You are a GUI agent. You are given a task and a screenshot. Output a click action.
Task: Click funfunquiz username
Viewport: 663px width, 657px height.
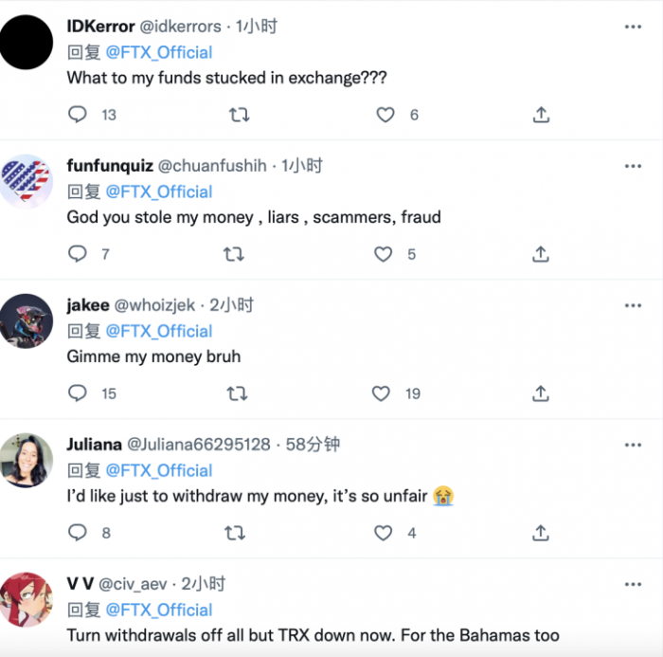click(x=110, y=166)
